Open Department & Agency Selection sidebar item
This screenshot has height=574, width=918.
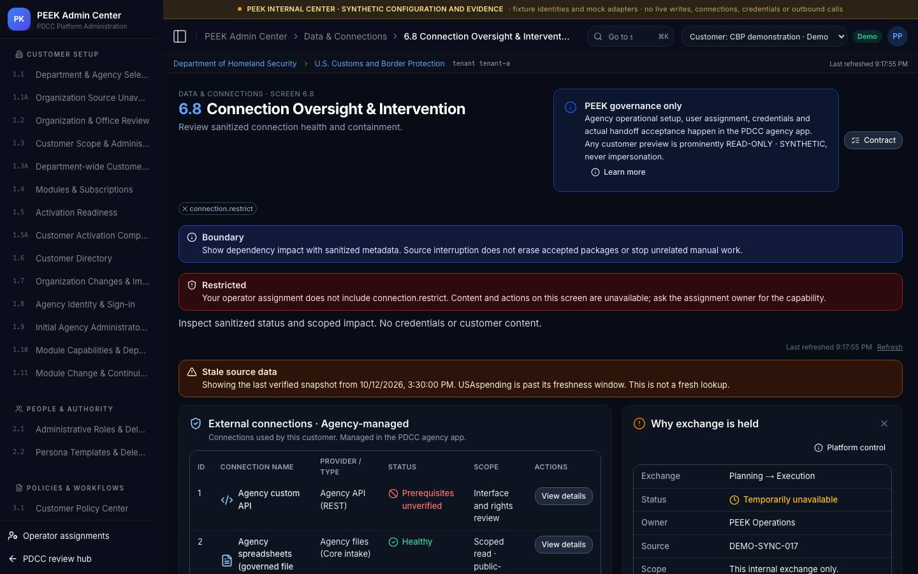(82, 75)
